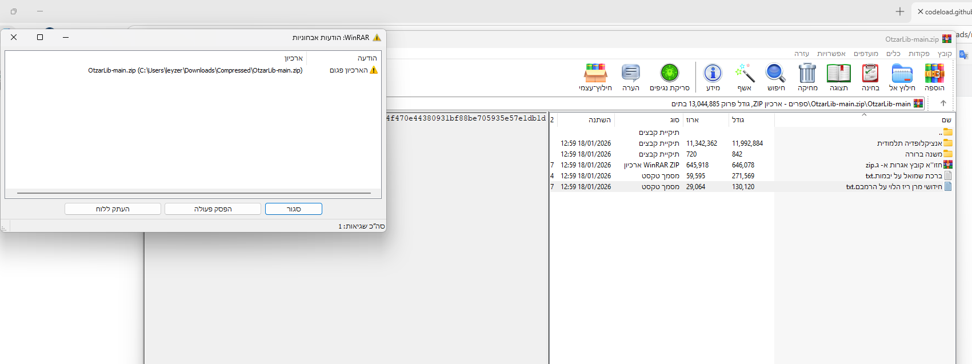This screenshot has height=364, width=972.
Task: Go up one folder level arrow
Action: pyautogui.click(x=943, y=103)
